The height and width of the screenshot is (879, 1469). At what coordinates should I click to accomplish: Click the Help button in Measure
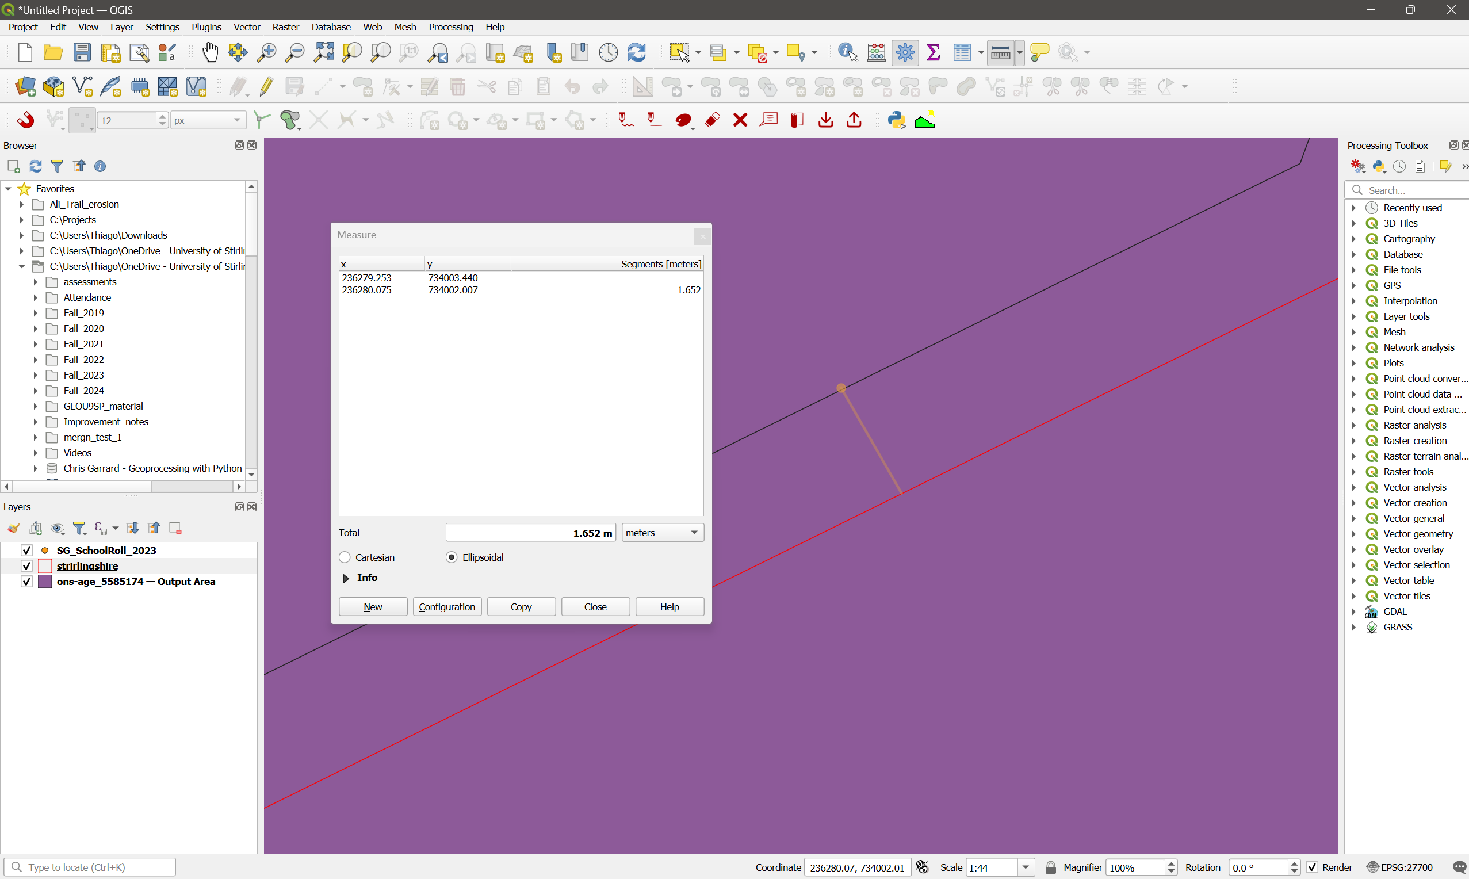coord(670,606)
